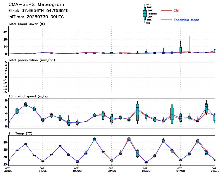Click the 75% legend label
This screenshot has width=222, height=175.
pos(150,11)
